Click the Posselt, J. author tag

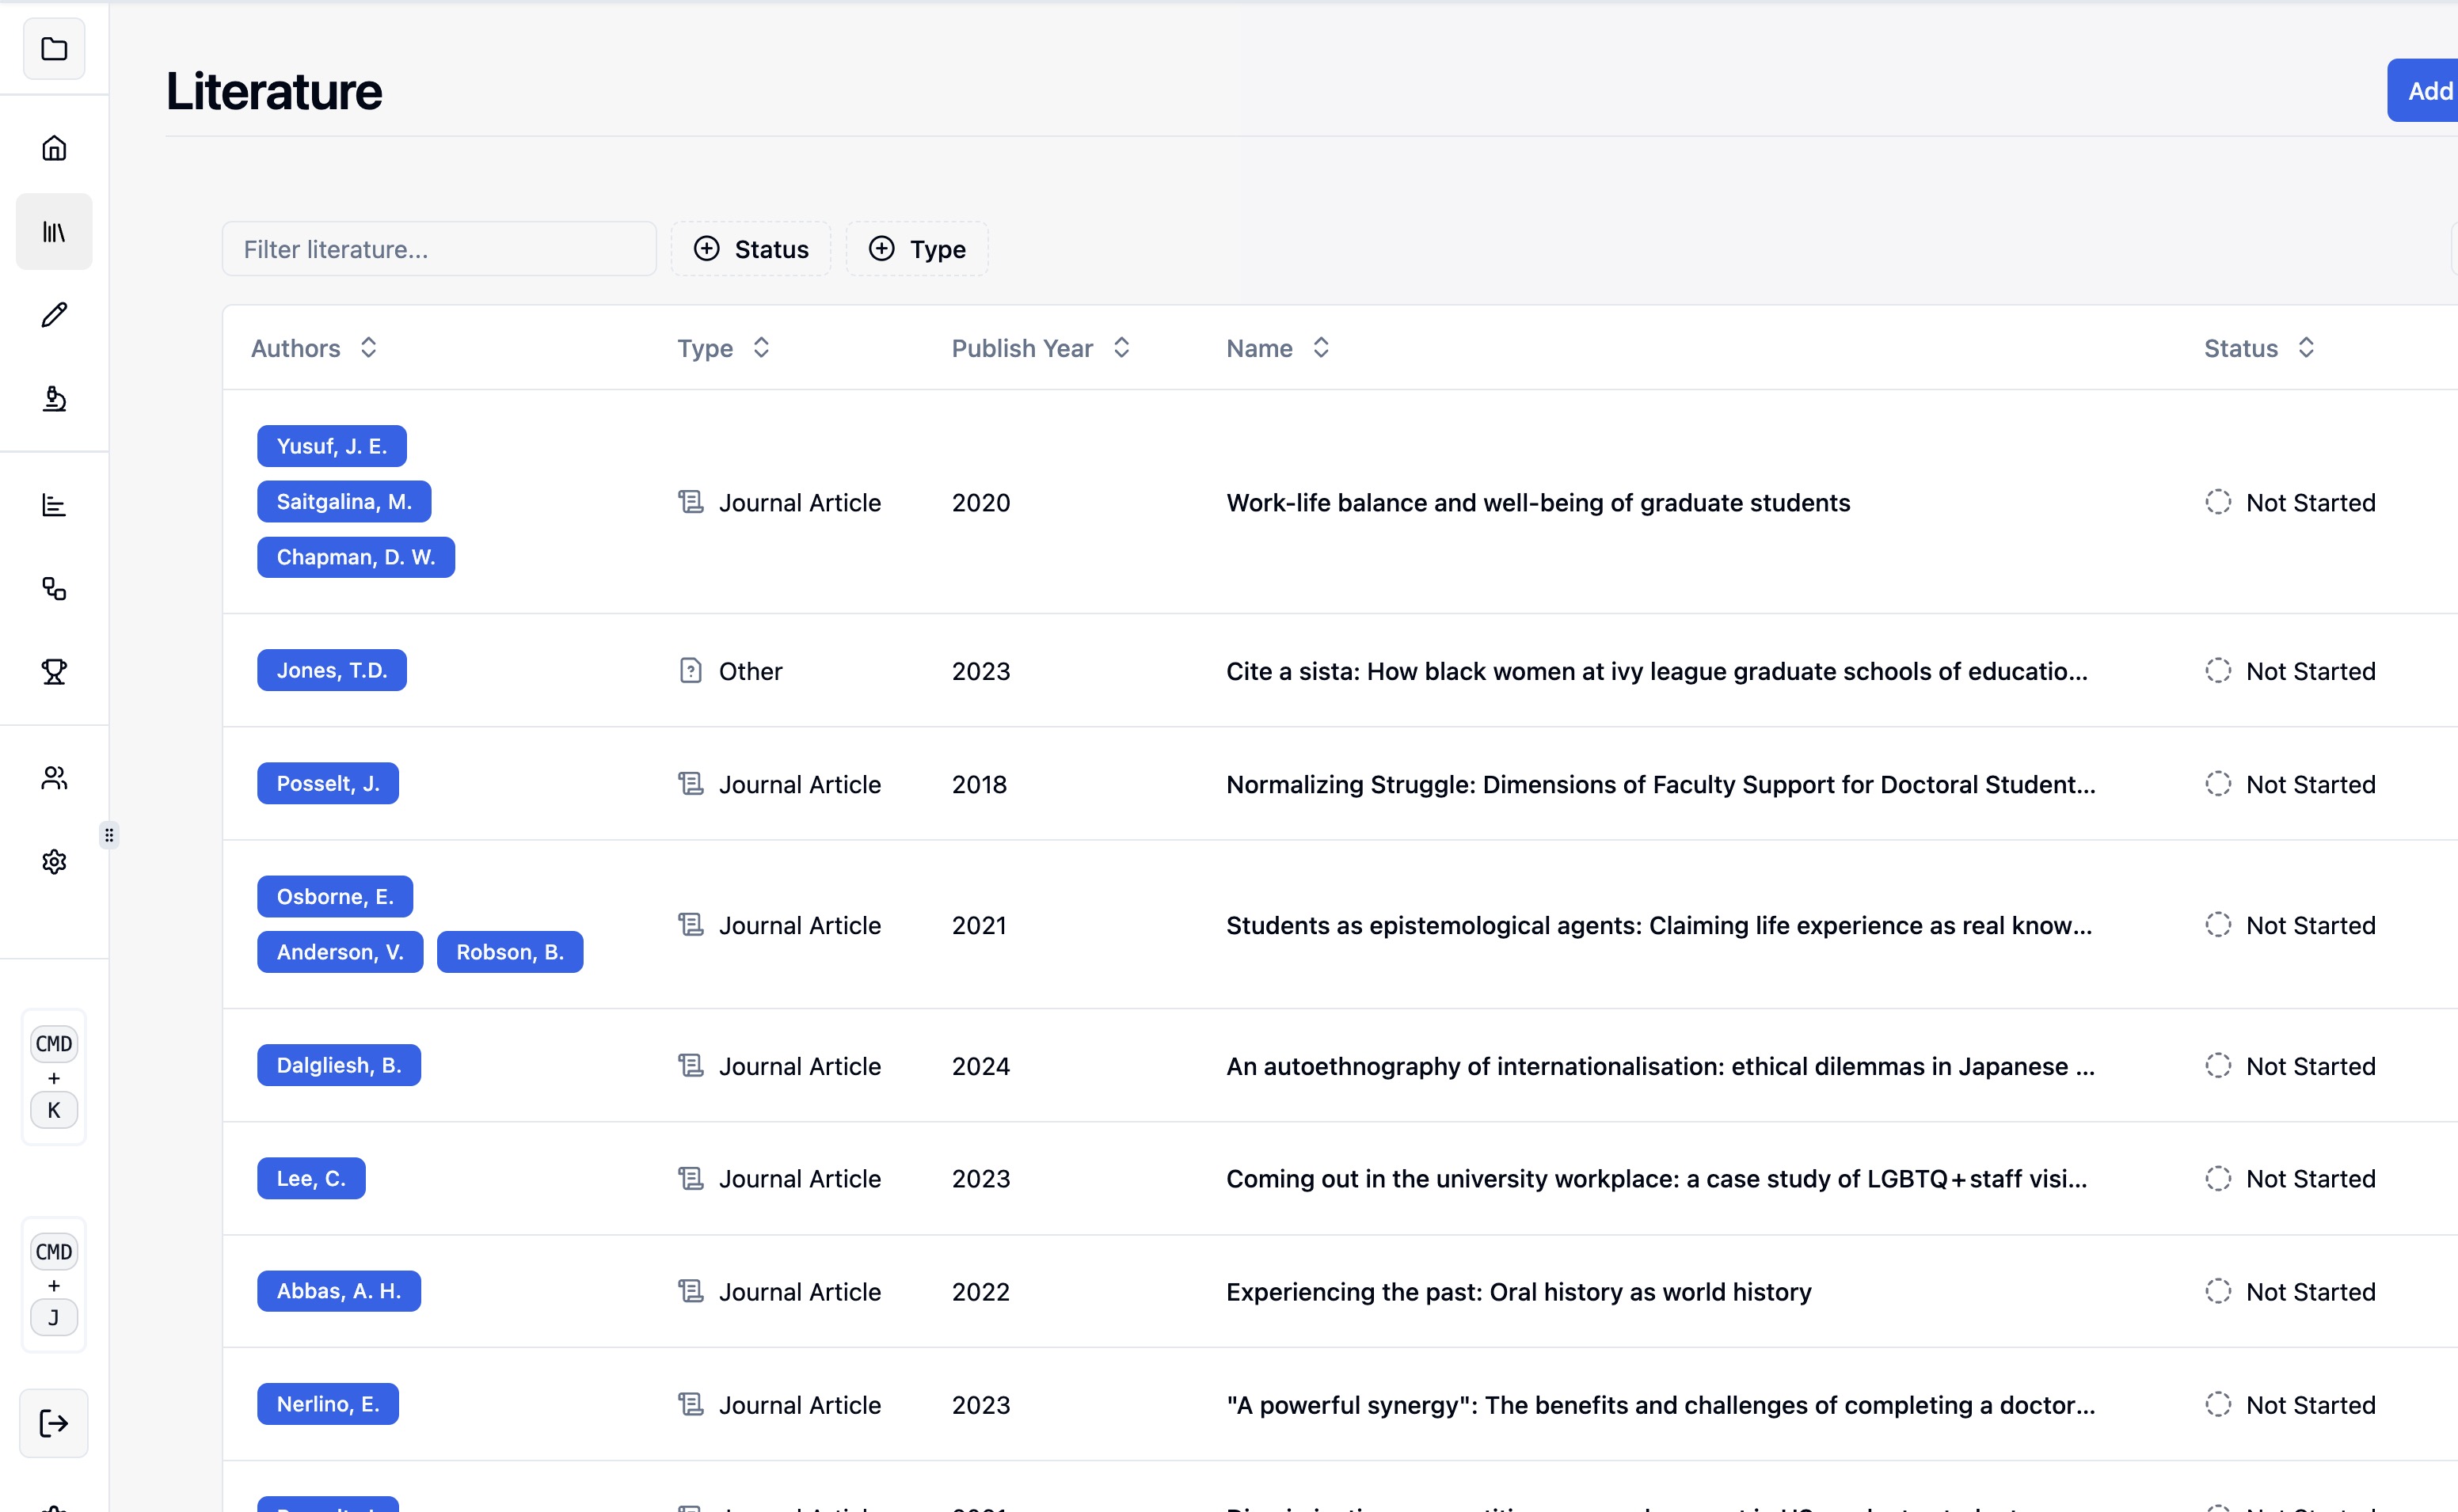(x=328, y=783)
